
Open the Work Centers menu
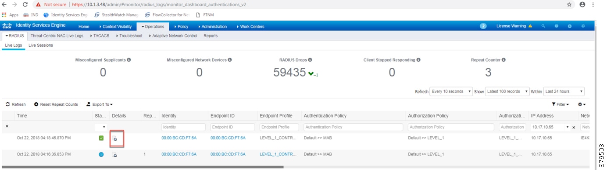coord(250,27)
